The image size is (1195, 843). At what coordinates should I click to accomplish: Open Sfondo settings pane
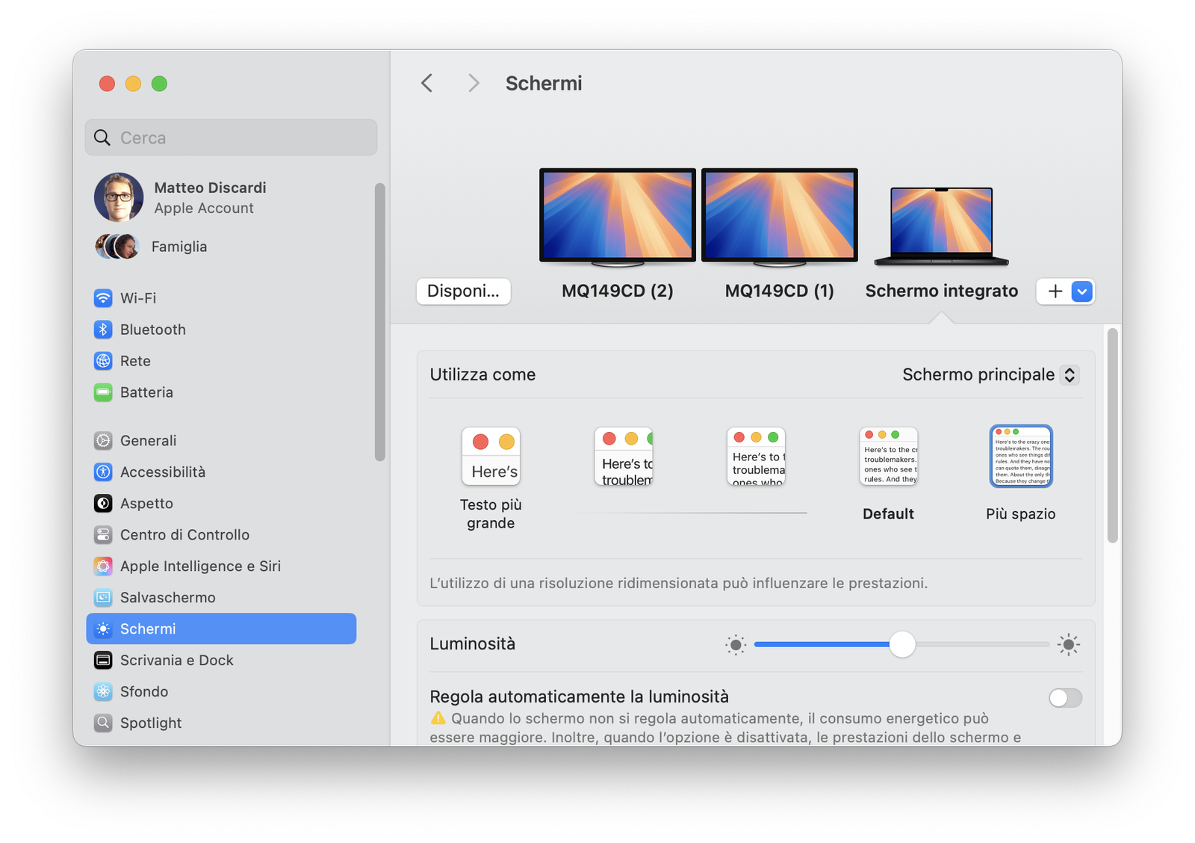click(221, 692)
